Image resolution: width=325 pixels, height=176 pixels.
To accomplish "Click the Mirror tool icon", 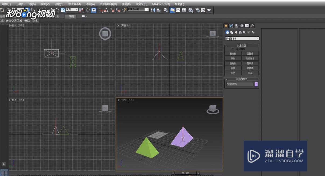I will click(153, 10).
